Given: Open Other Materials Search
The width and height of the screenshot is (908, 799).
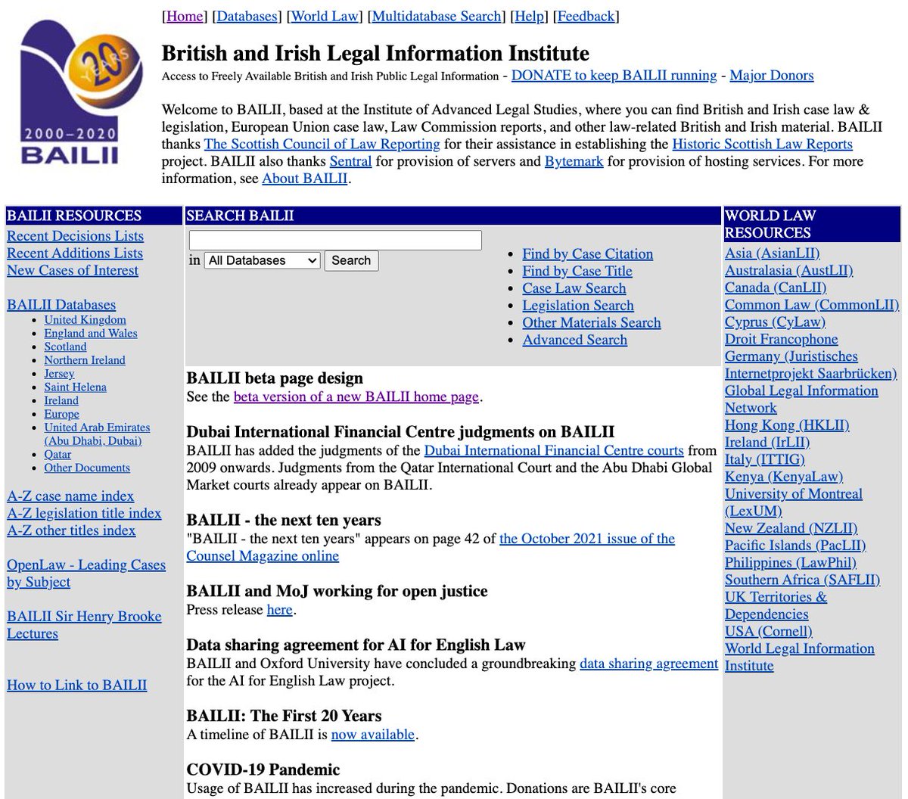Looking at the screenshot, I should coord(592,322).
